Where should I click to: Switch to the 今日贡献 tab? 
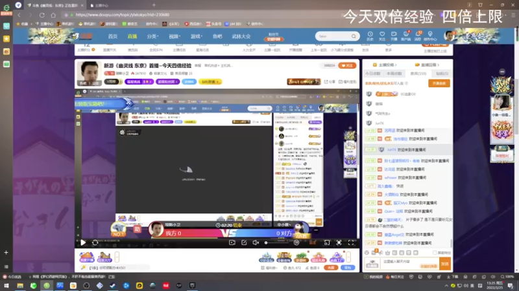372,74
